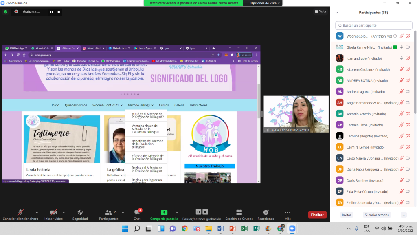417x235 pixels.
Task: Open a new browser tab
Action: [213, 48]
